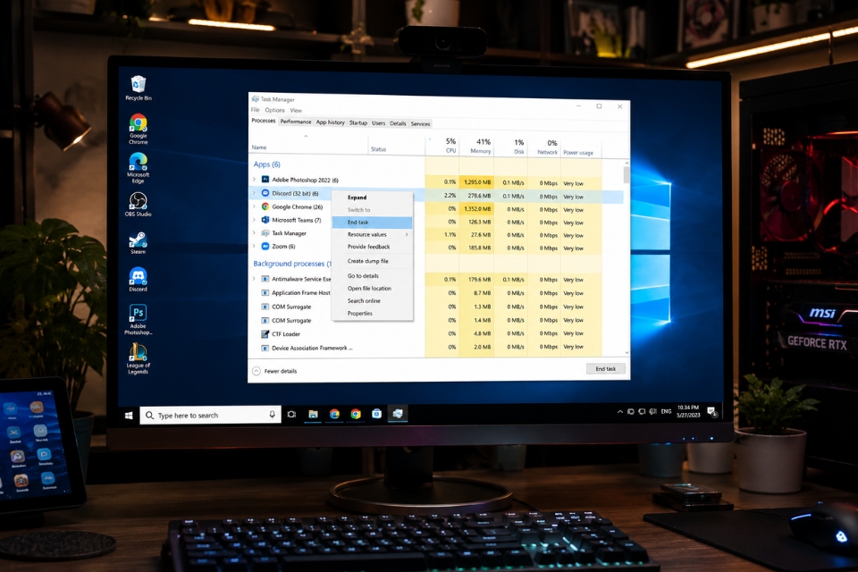
Task: Expand the Task Manager process row
Action: [254, 233]
